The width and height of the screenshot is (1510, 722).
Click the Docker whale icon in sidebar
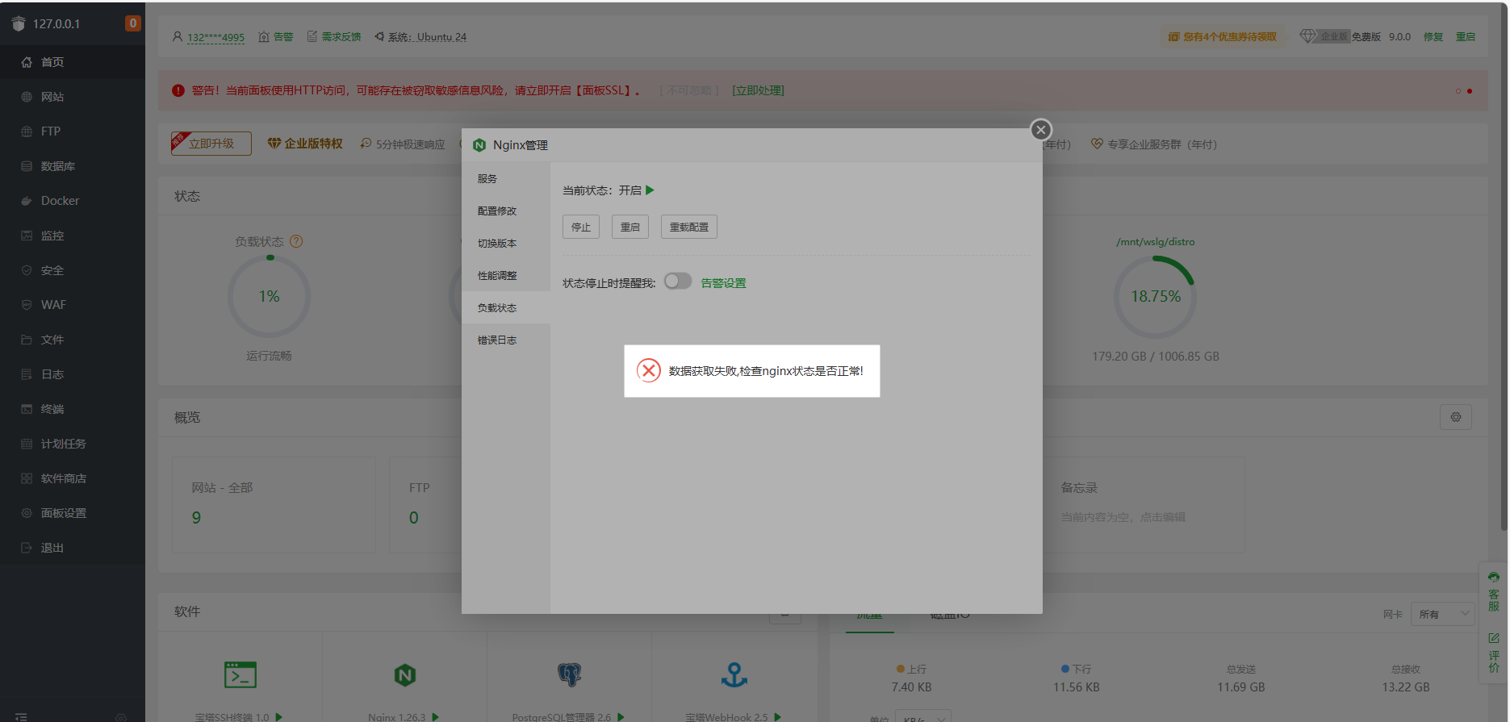27,201
